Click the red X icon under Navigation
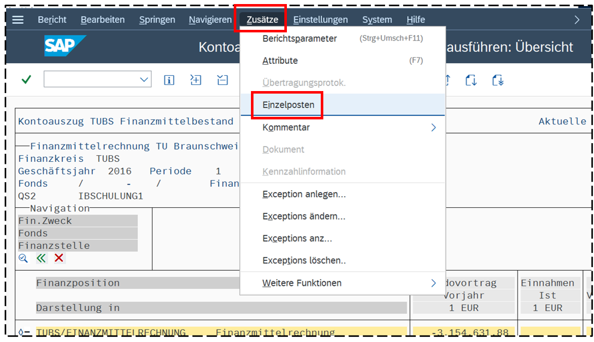594x342 pixels. pos(59,259)
